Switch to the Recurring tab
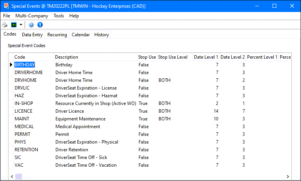301x181 pixels. point(57,35)
